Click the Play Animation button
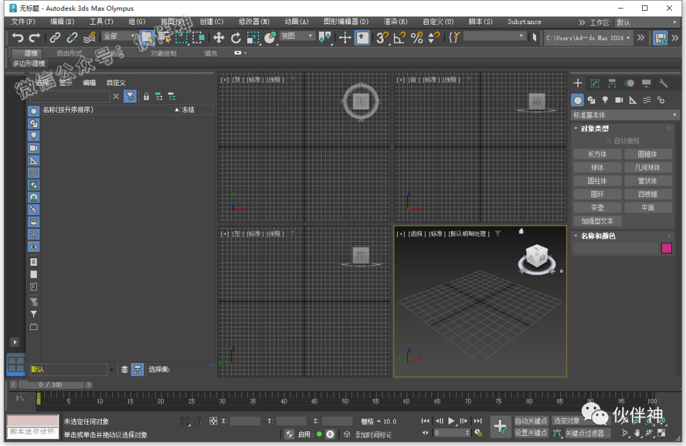 [x=452, y=421]
